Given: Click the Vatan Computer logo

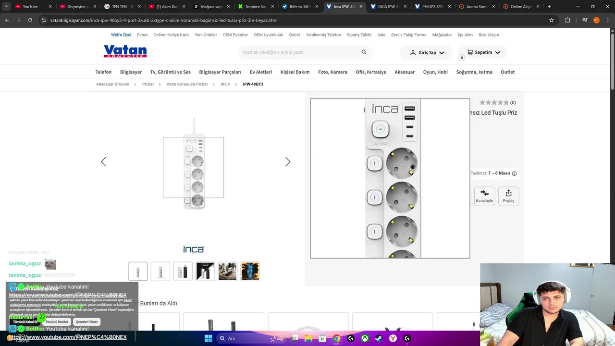Looking at the screenshot, I should [125, 51].
